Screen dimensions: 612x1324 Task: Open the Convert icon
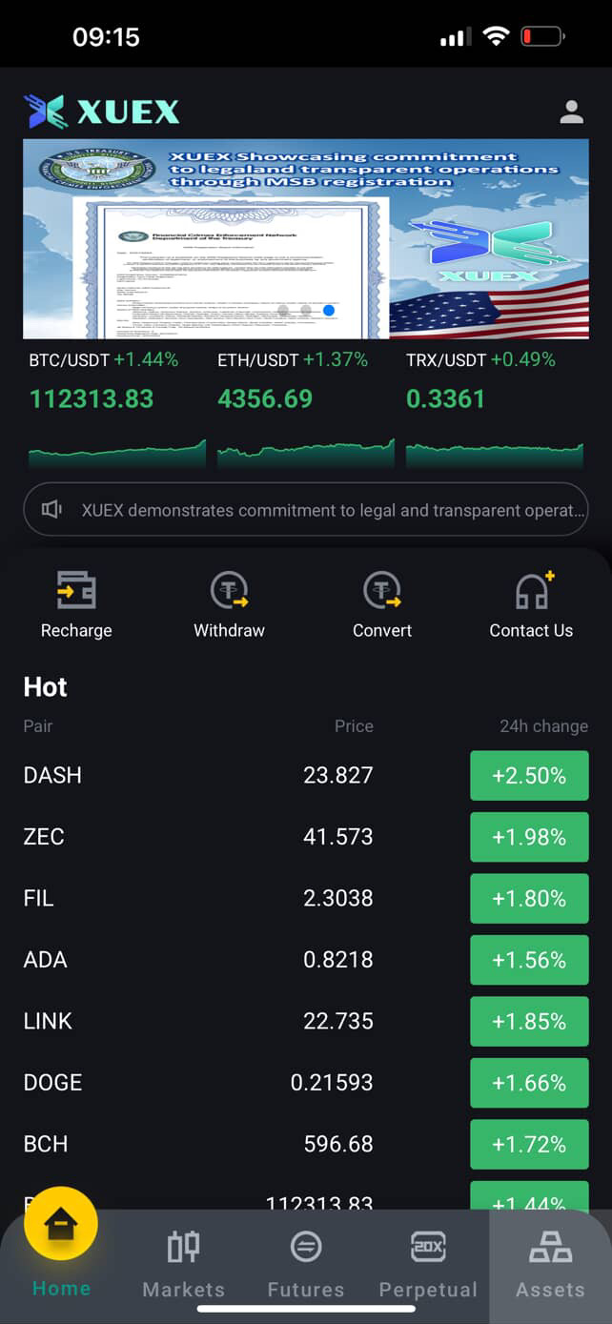382,592
